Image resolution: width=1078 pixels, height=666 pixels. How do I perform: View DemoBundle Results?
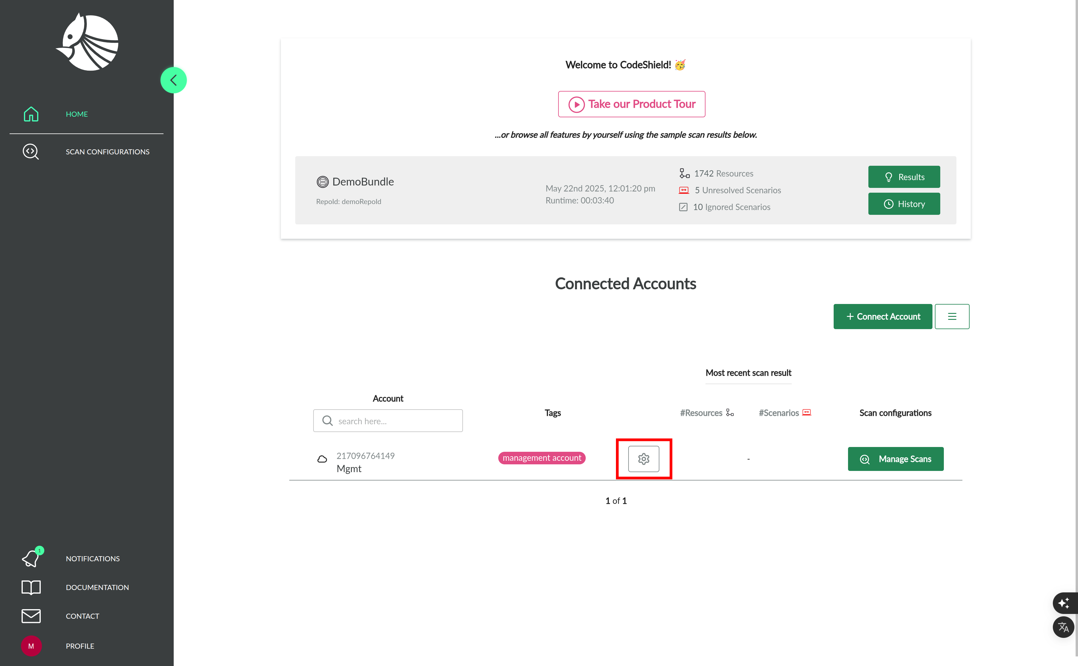(x=903, y=177)
